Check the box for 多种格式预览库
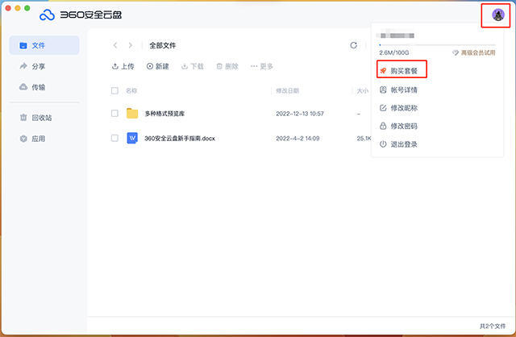516x337 pixels. (114, 114)
